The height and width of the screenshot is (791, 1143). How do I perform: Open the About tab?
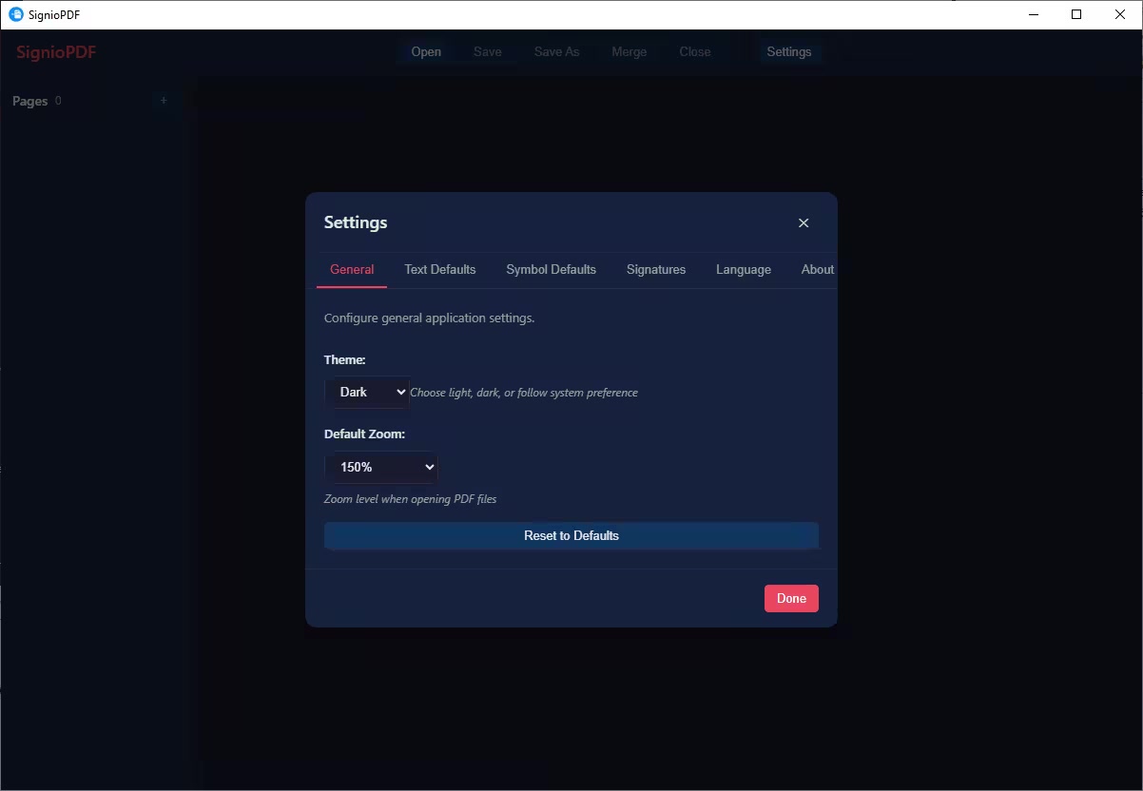click(x=817, y=270)
